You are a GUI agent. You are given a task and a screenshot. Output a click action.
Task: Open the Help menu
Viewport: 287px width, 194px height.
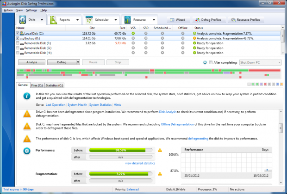tap(44, 10)
